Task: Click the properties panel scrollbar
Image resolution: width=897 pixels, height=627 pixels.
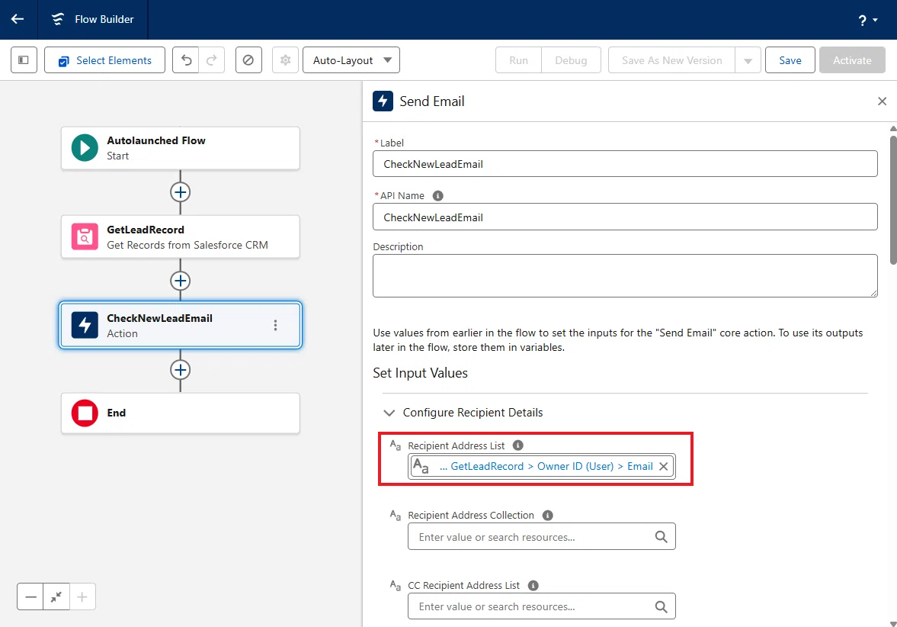Action: [893, 199]
